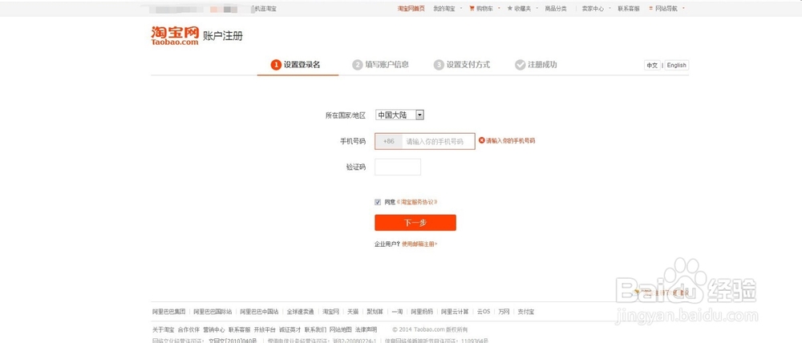
Task: Open footer link 支付宝
Action: tap(526, 311)
